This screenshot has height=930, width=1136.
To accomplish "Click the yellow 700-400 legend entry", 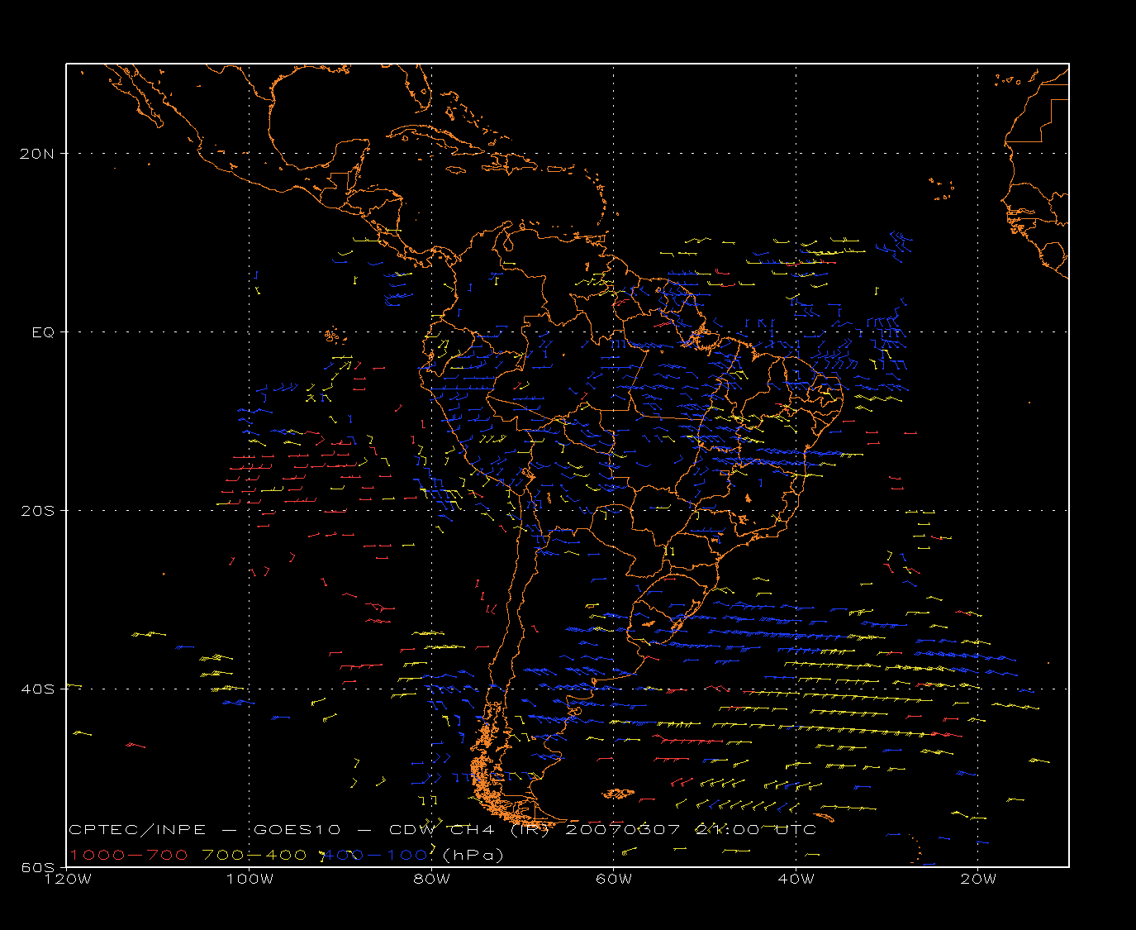I will point(254,855).
